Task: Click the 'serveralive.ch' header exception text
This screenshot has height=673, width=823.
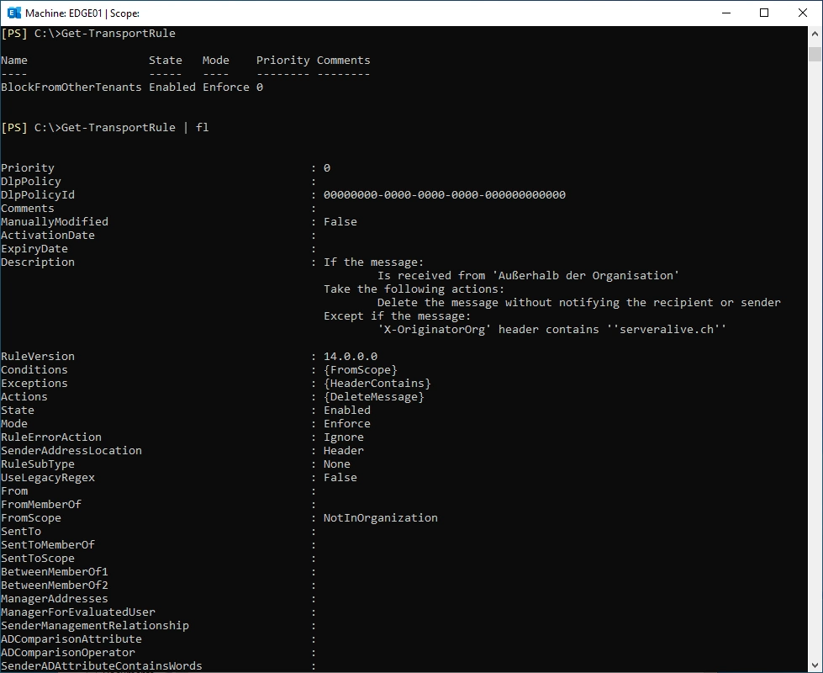Action: click(x=667, y=330)
